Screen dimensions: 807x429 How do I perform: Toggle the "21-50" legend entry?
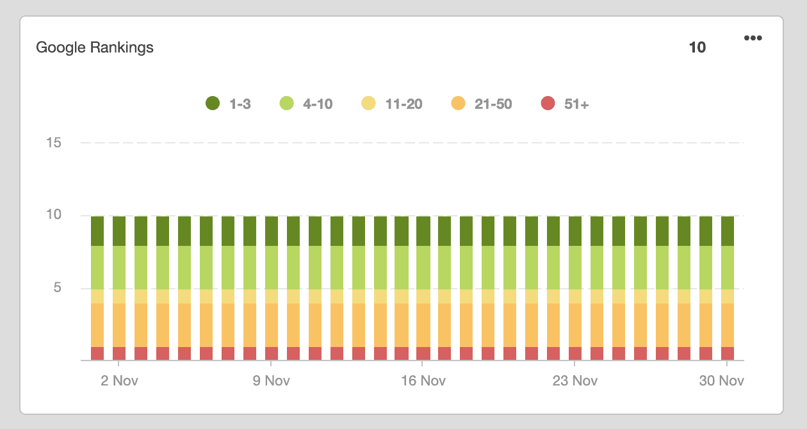click(x=493, y=103)
